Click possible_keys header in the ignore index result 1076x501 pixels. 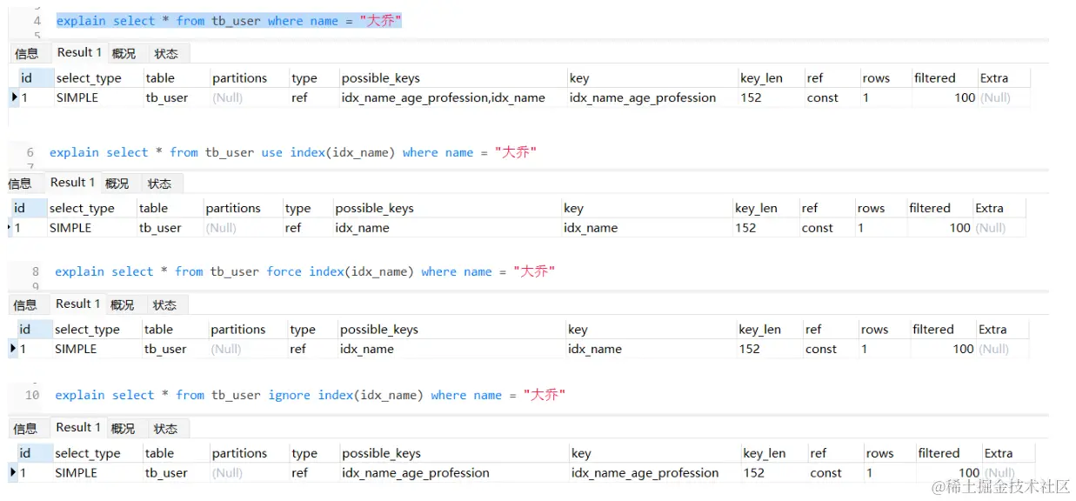pos(381,453)
